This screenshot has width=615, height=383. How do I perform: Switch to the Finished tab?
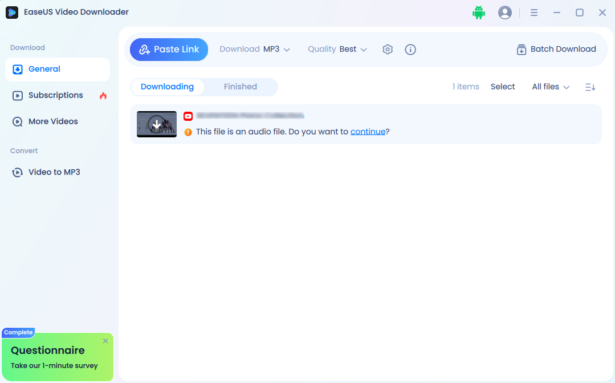[x=240, y=87]
